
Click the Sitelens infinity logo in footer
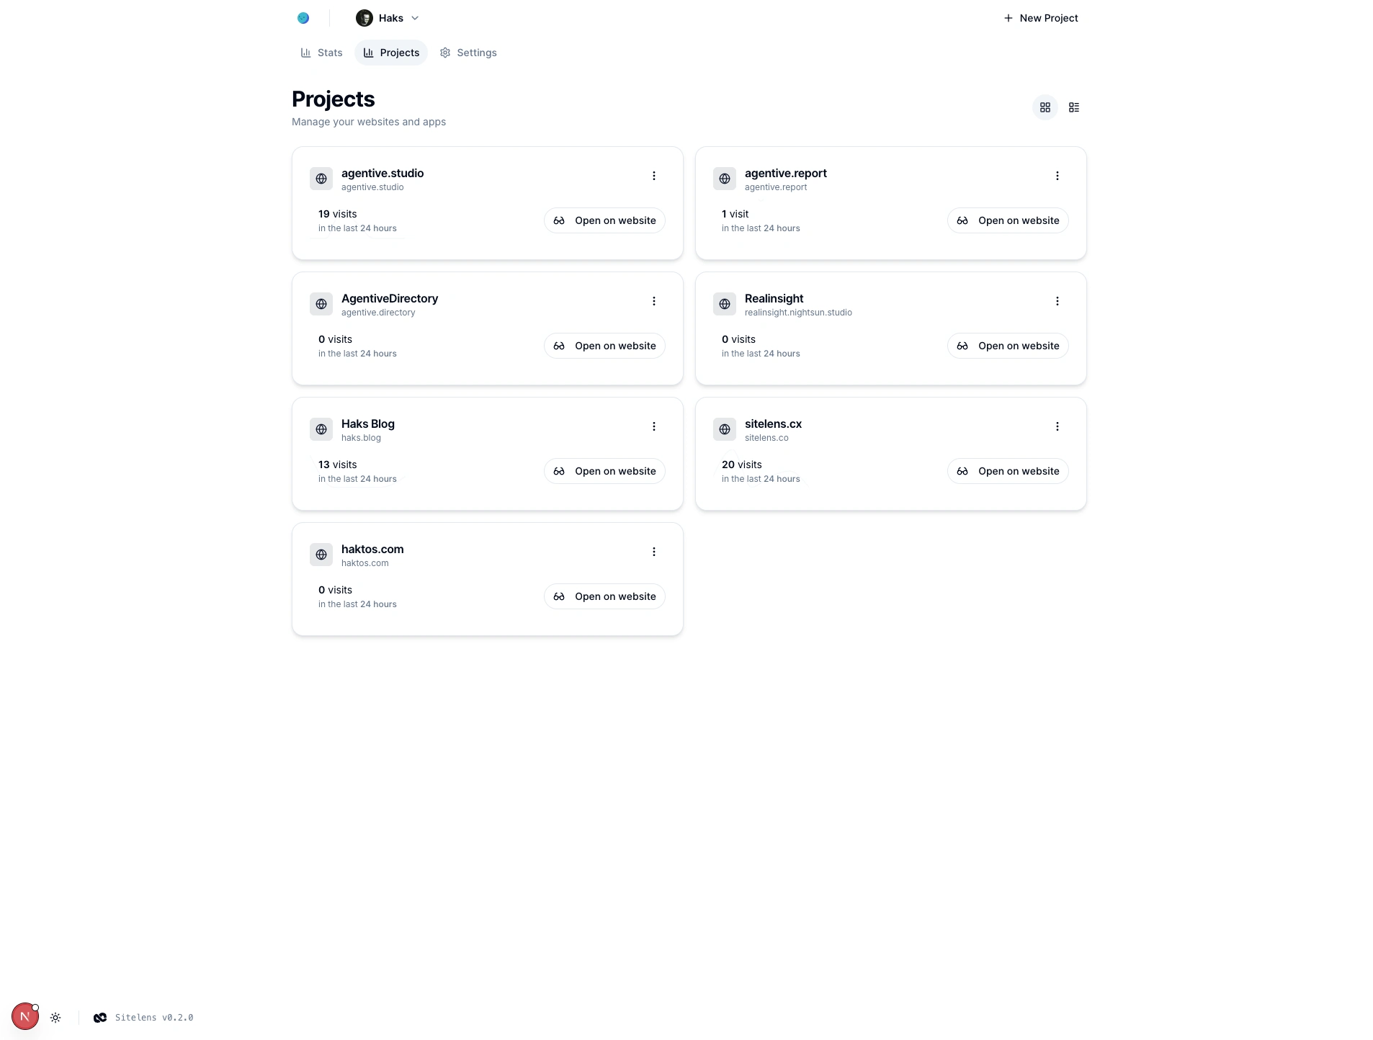(x=100, y=1018)
